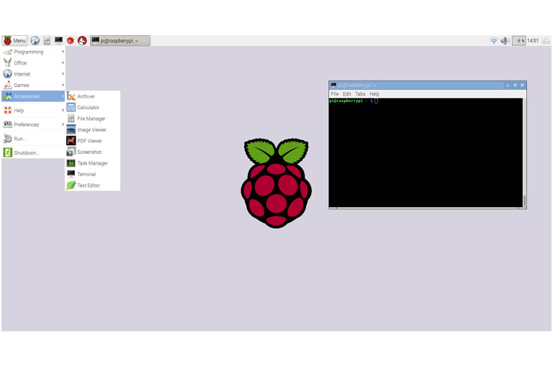Open the Internet submenu
The width and height of the screenshot is (553, 368).
pos(33,74)
